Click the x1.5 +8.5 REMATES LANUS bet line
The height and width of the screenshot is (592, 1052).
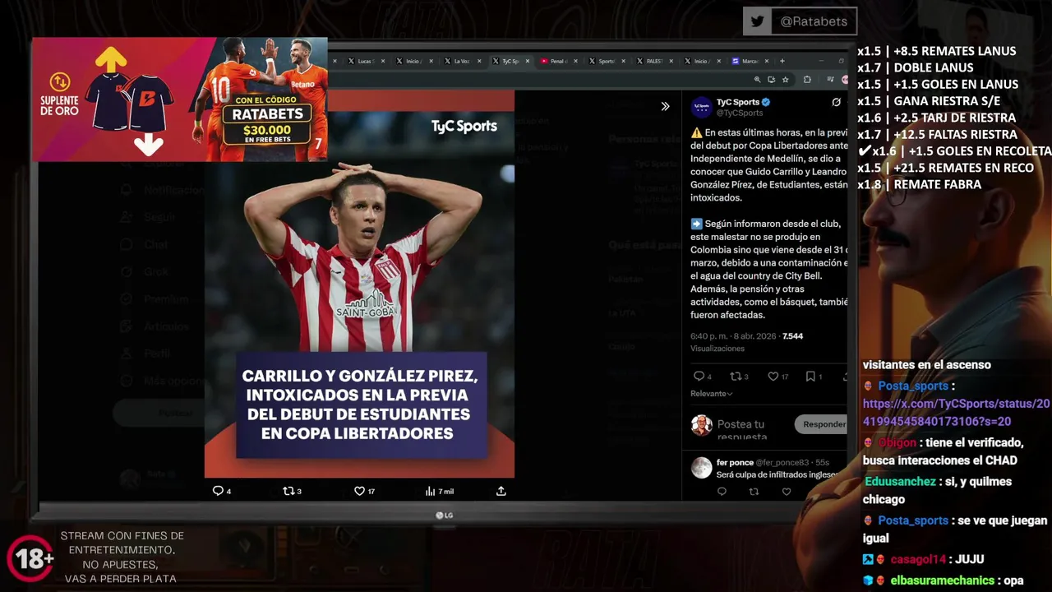point(936,51)
